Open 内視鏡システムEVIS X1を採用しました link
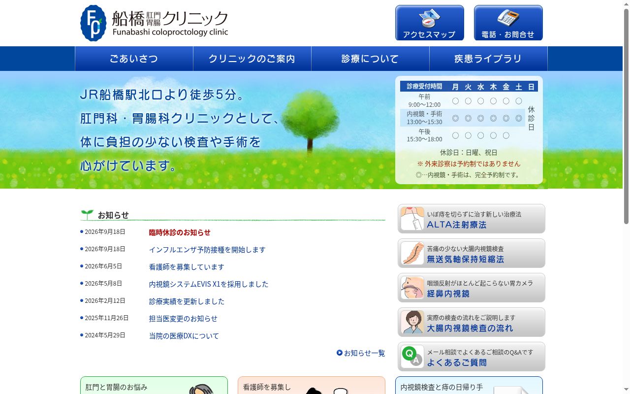The height and width of the screenshot is (394, 630). point(209,284)
